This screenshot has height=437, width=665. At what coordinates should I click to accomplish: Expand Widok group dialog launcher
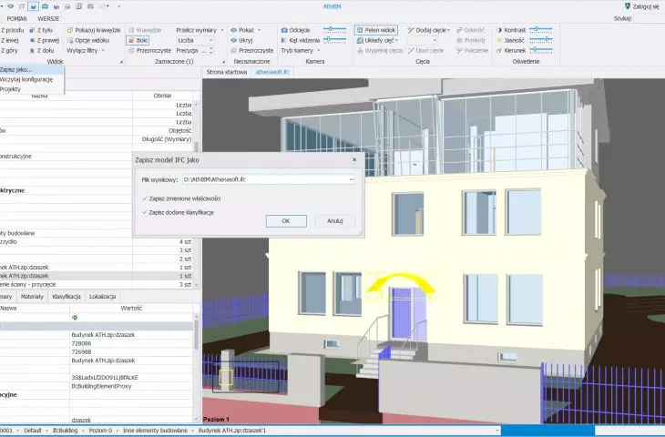(x=121, y=62)
